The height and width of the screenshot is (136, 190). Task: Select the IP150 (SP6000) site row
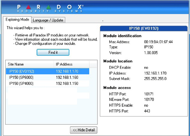pos(48,77)
